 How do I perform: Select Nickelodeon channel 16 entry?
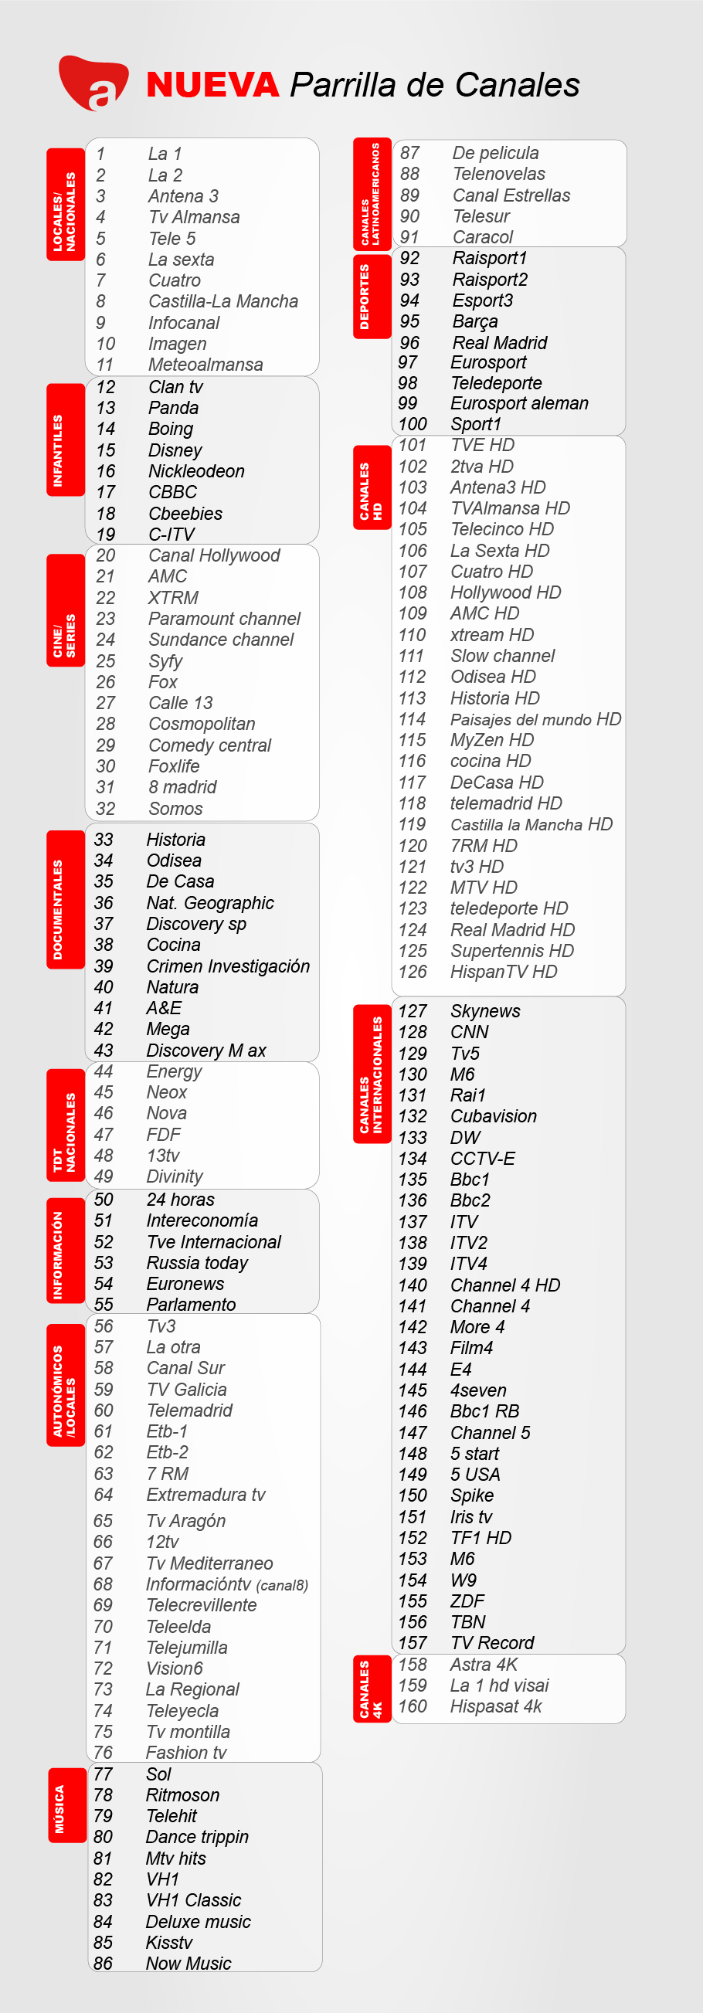(196, 471)
